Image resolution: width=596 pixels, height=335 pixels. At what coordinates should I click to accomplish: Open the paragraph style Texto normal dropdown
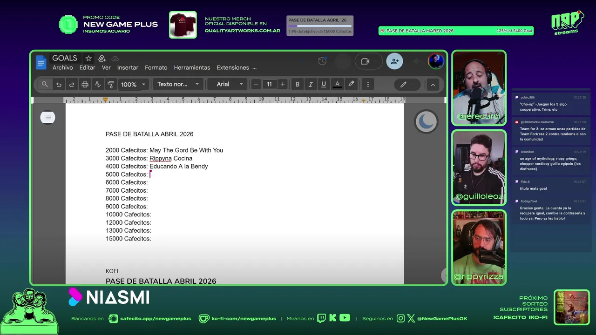178,84
